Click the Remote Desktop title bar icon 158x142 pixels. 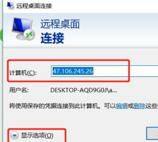click(x=10, y=6)
